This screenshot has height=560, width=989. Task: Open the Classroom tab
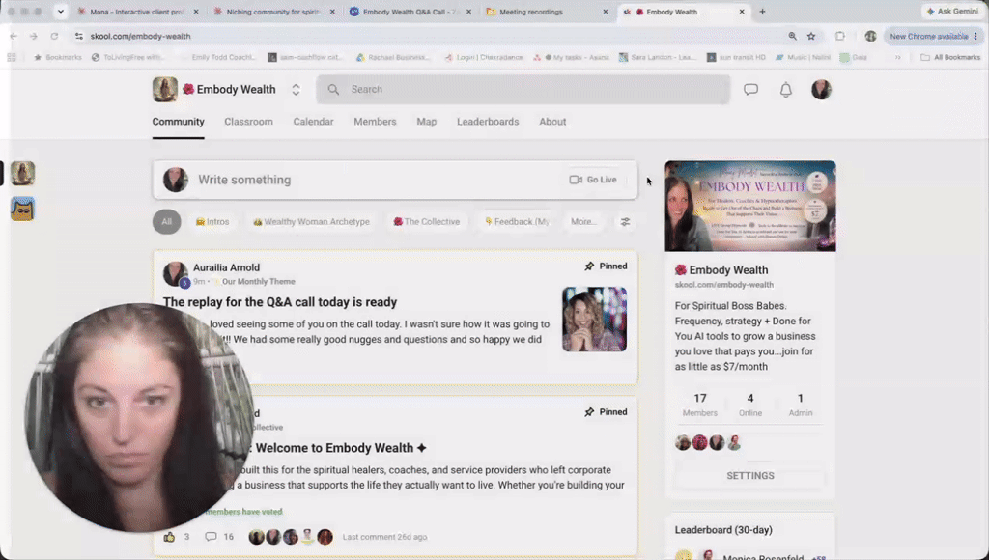point(248,122)
